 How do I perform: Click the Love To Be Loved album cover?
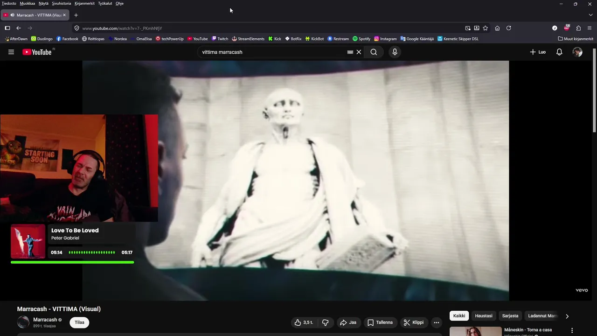pos(28,241)
